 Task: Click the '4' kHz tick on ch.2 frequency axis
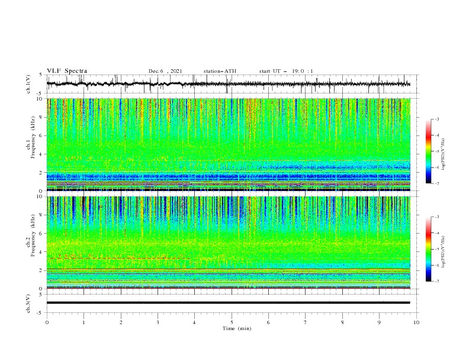(41, 252)
